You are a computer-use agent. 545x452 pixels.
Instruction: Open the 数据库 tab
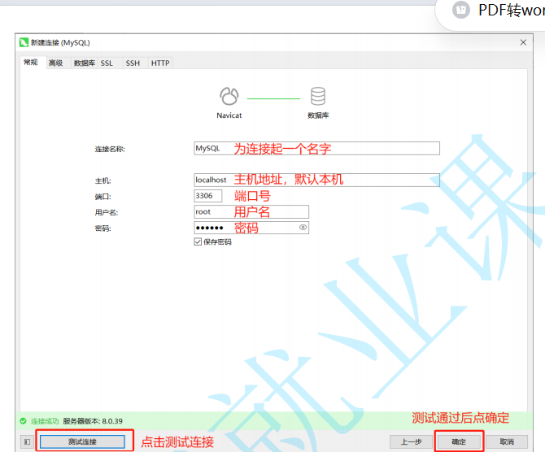coord(85,63)
